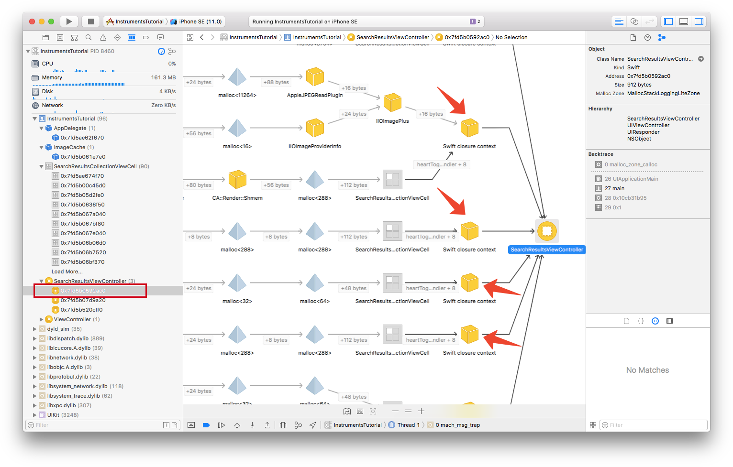The image size is (733, 467).
Task: Zoom out the memory graph
Action: click(395, 411)
